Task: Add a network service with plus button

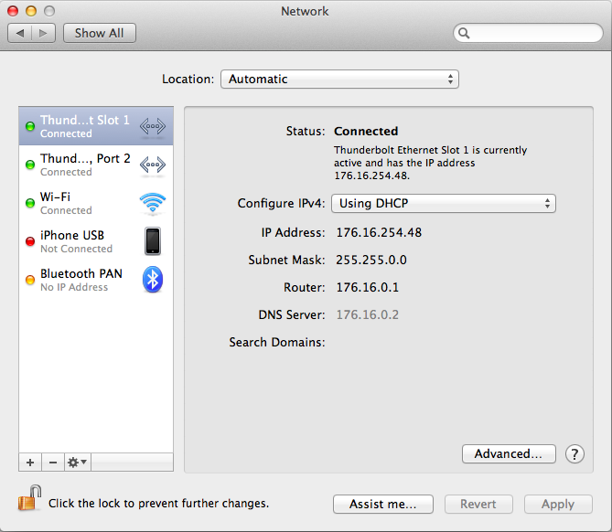Action: coord(30,463)
